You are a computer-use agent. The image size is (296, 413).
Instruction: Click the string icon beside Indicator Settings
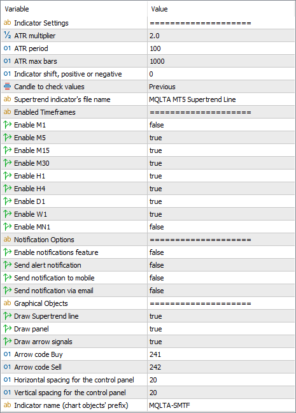8,23
